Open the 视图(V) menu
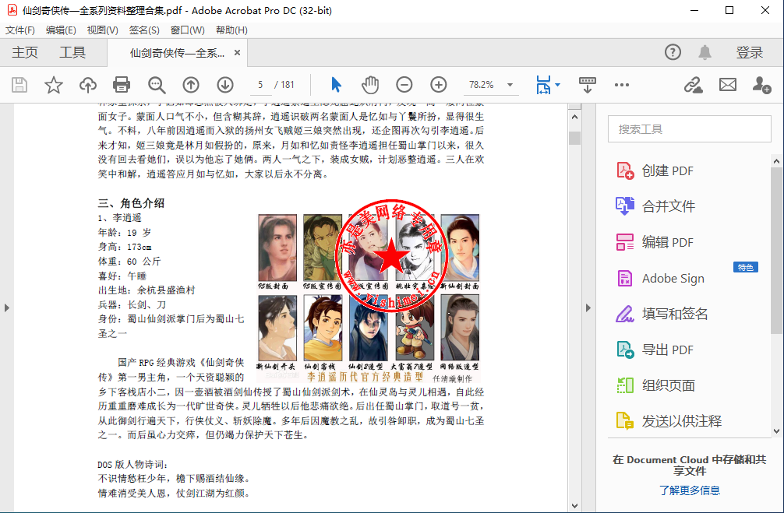 (103, 30)
